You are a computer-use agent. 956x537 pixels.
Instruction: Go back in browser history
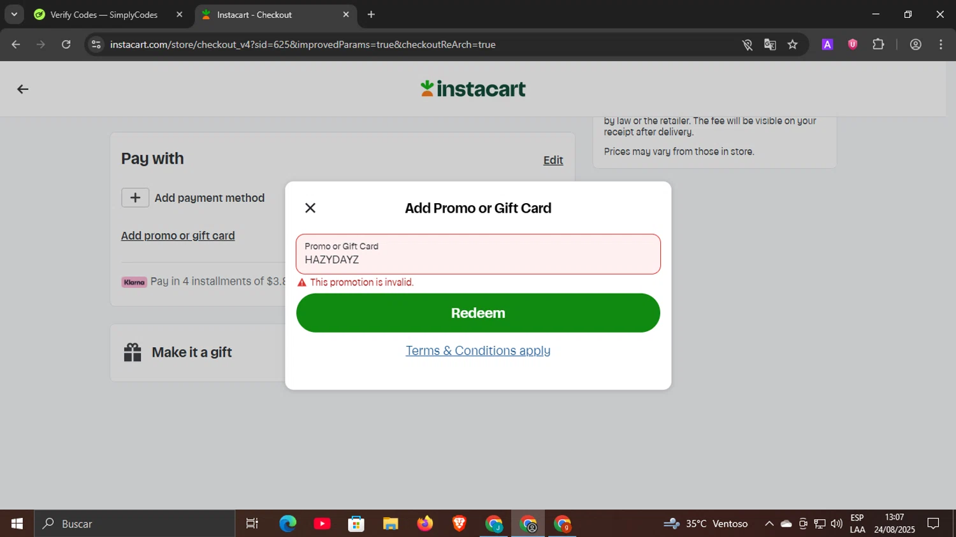[x=16, y=45]
